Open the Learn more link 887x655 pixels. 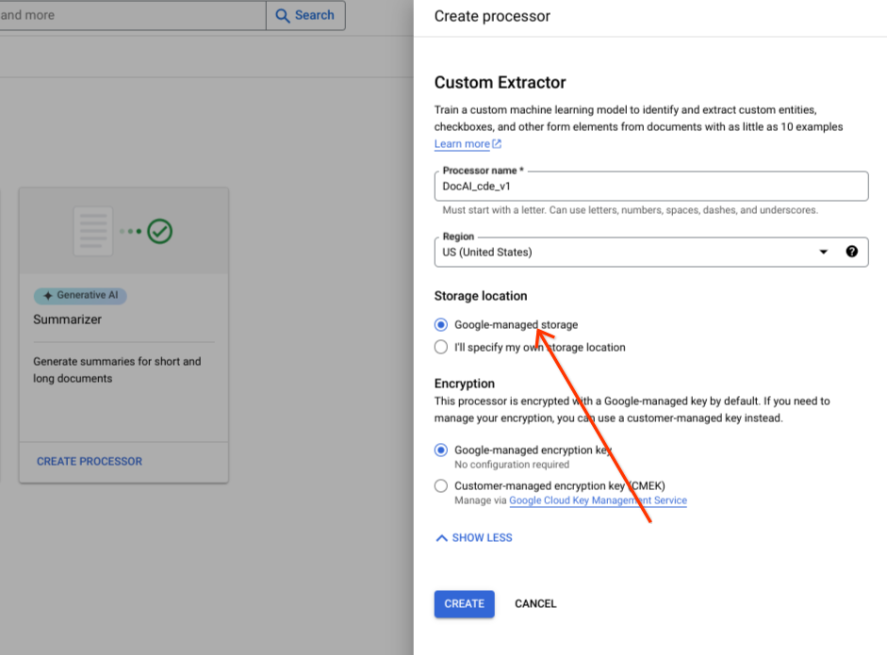pos(462,144)
